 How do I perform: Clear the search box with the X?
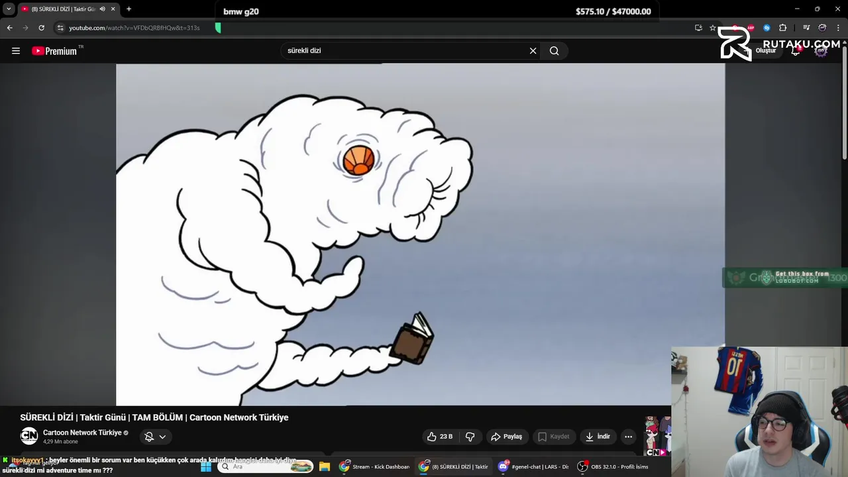pos(533,50)
